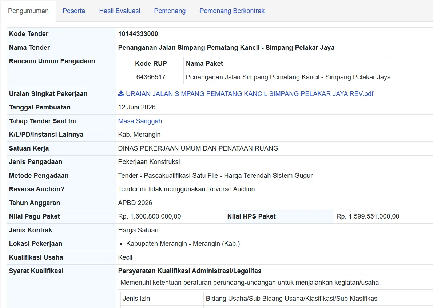
Task: Click the Kode RUP column header
Action: [x=151, y=64]
